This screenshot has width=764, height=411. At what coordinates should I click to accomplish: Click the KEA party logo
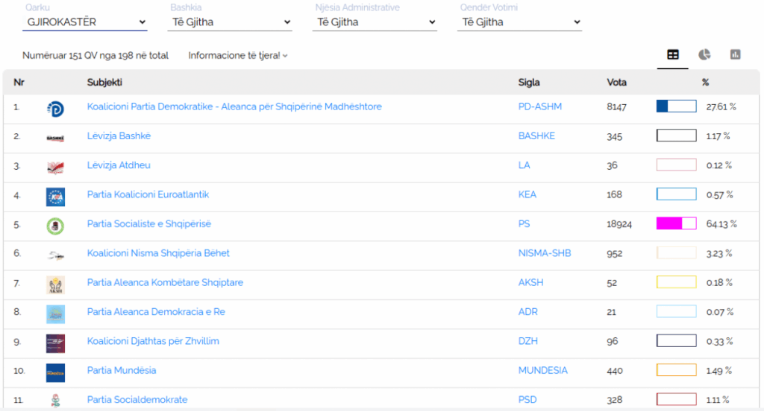point(55,197)
